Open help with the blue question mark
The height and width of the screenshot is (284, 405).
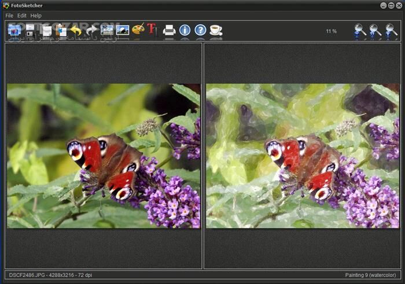pos(200,30)
